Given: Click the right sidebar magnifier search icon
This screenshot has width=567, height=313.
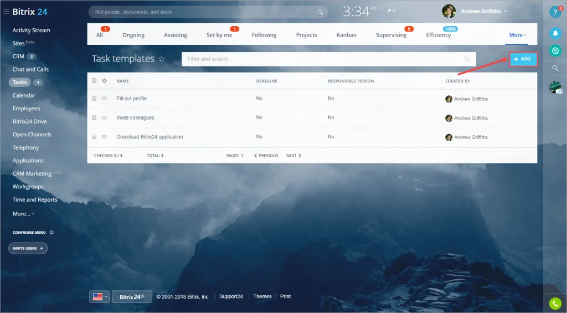Looking at the screenshot, I should pyautogui.click(x=555, y=68).
